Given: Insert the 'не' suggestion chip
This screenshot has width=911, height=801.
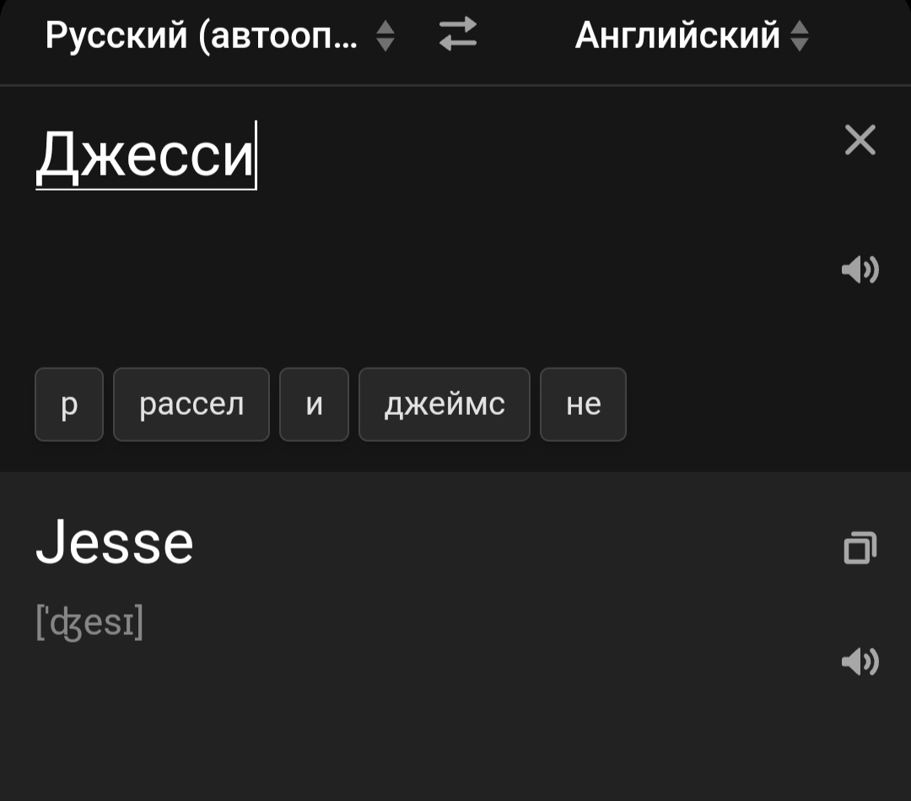Looking at the screenshot, I should pos(583,405).
